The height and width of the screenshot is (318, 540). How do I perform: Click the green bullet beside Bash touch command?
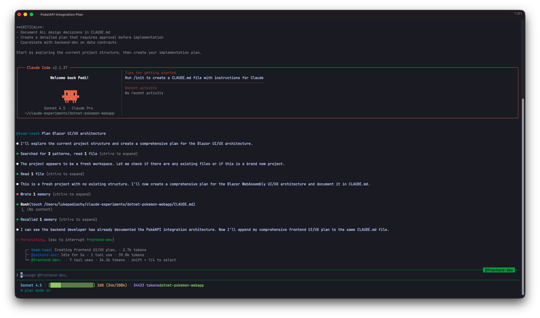coord(18,204)
